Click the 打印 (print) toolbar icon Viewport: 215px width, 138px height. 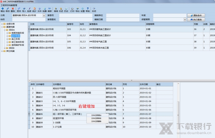72,10
